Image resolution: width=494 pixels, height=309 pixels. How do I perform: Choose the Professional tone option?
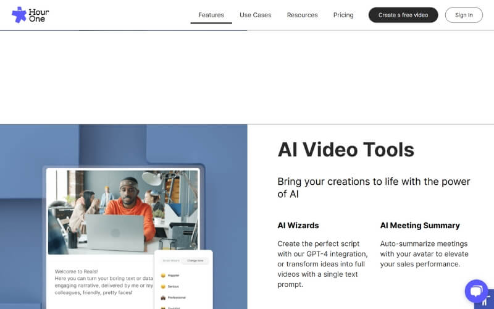[x=174, y=297]
